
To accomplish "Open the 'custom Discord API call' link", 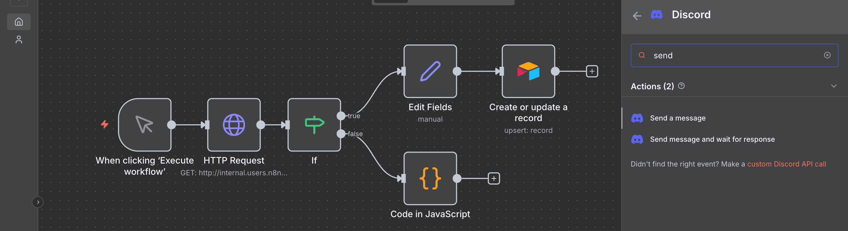I will click(x=786, y=164).
